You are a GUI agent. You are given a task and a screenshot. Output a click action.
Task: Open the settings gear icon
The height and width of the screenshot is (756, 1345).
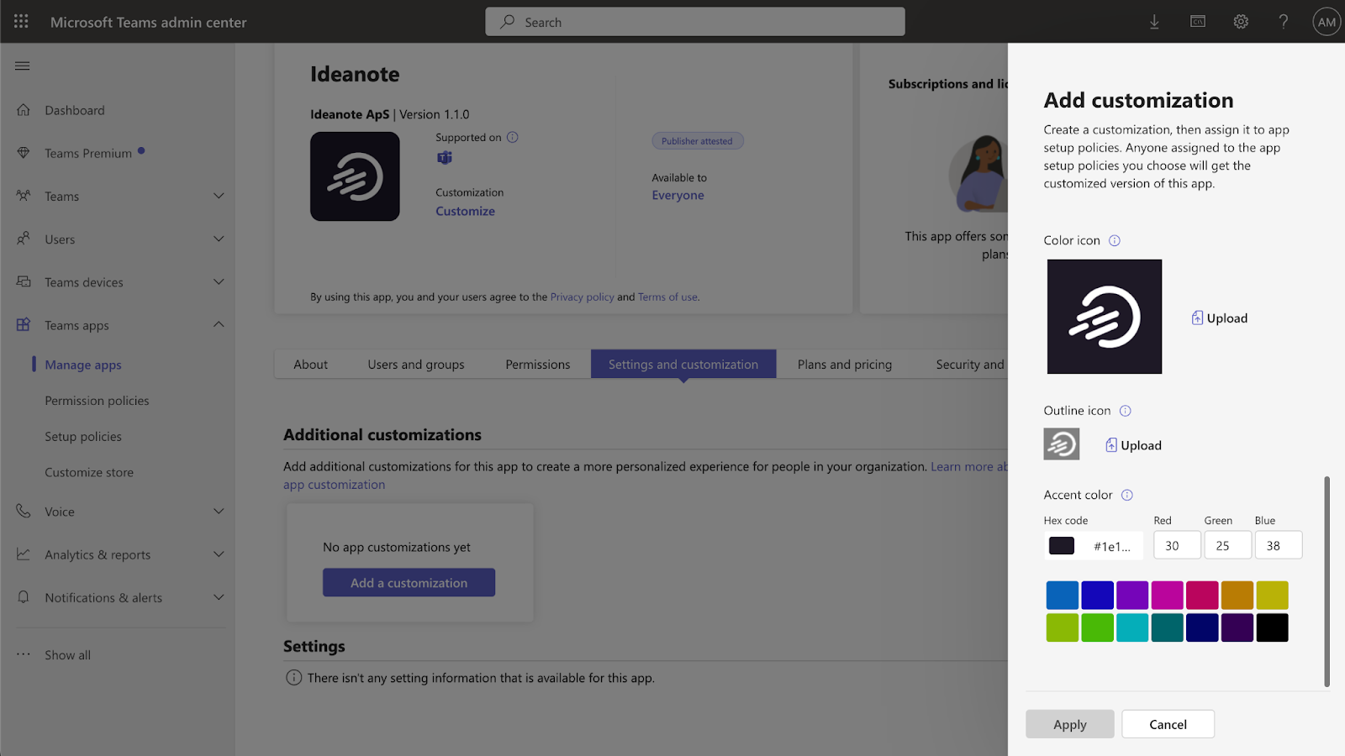point(1241,22)
